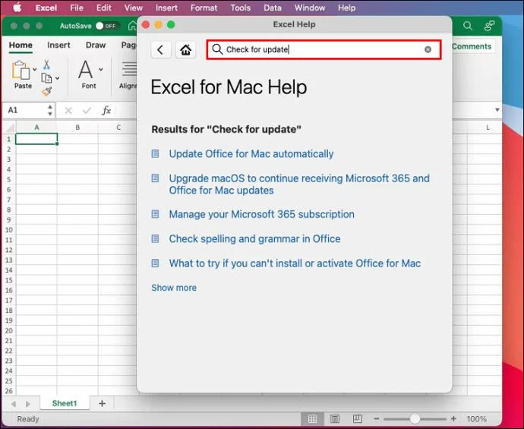Open the Data menu
The image size is (524, 429).
click(x=273, y=8)
